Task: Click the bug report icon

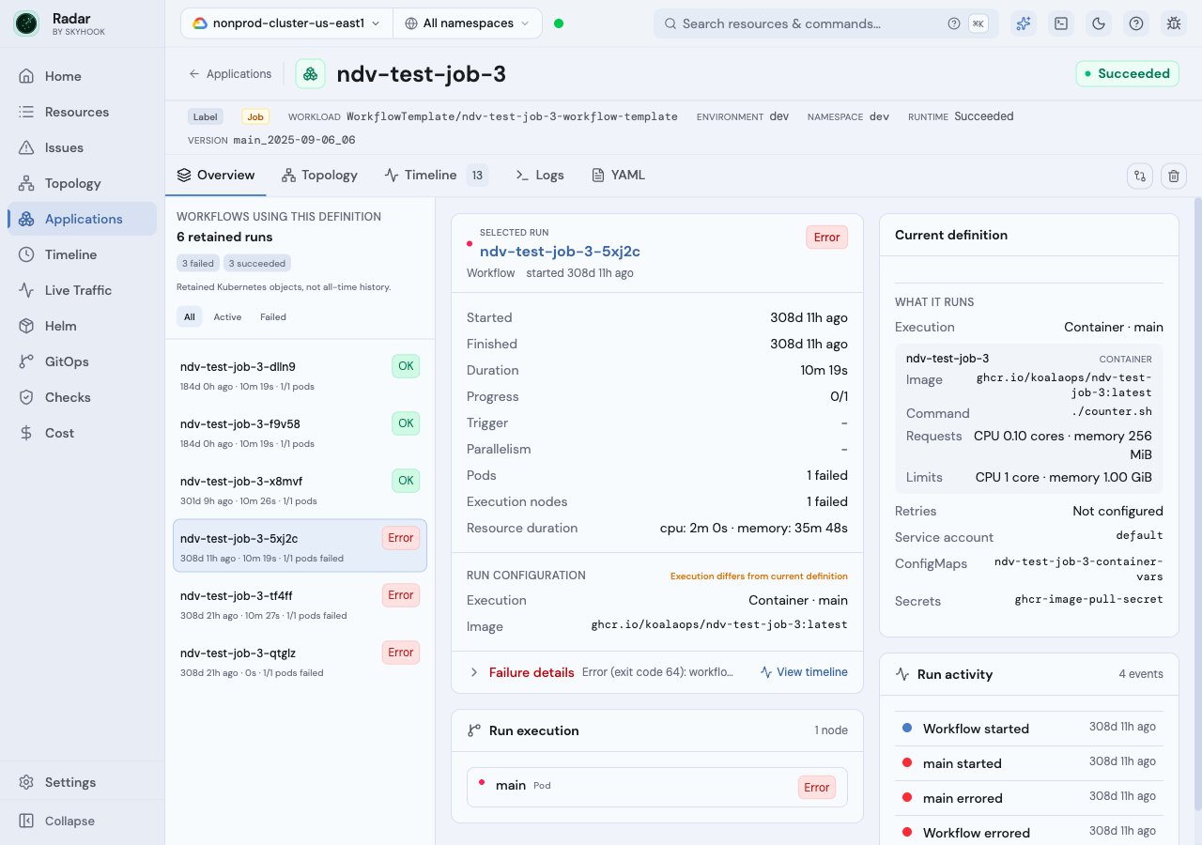Action: pyautogui.click(x=1174, y=23)
